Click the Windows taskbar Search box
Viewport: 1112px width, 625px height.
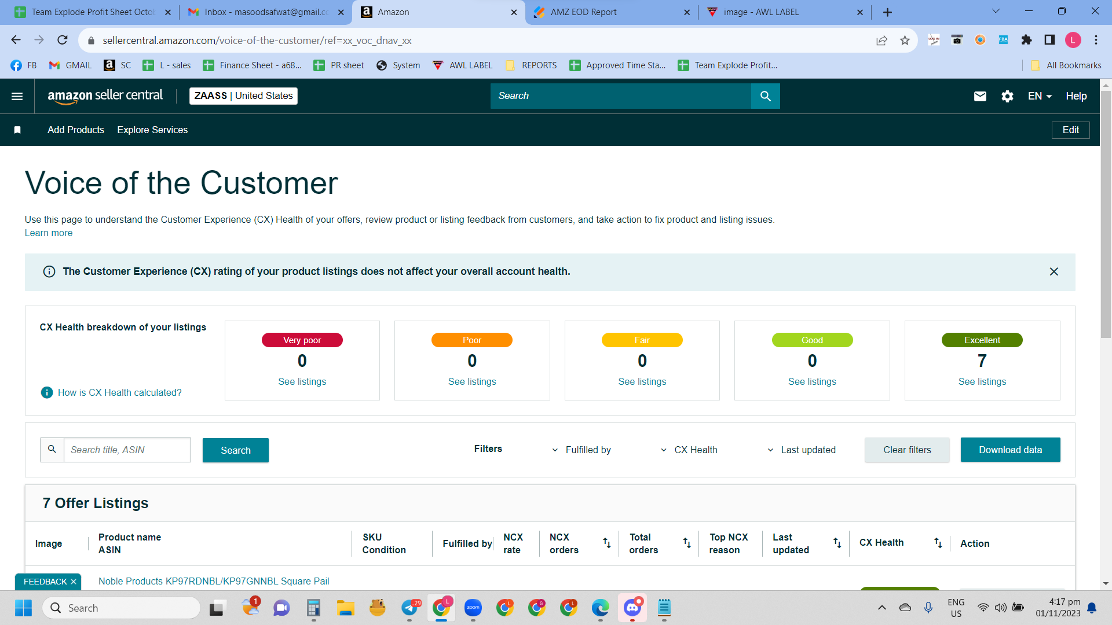click(122, 608)
